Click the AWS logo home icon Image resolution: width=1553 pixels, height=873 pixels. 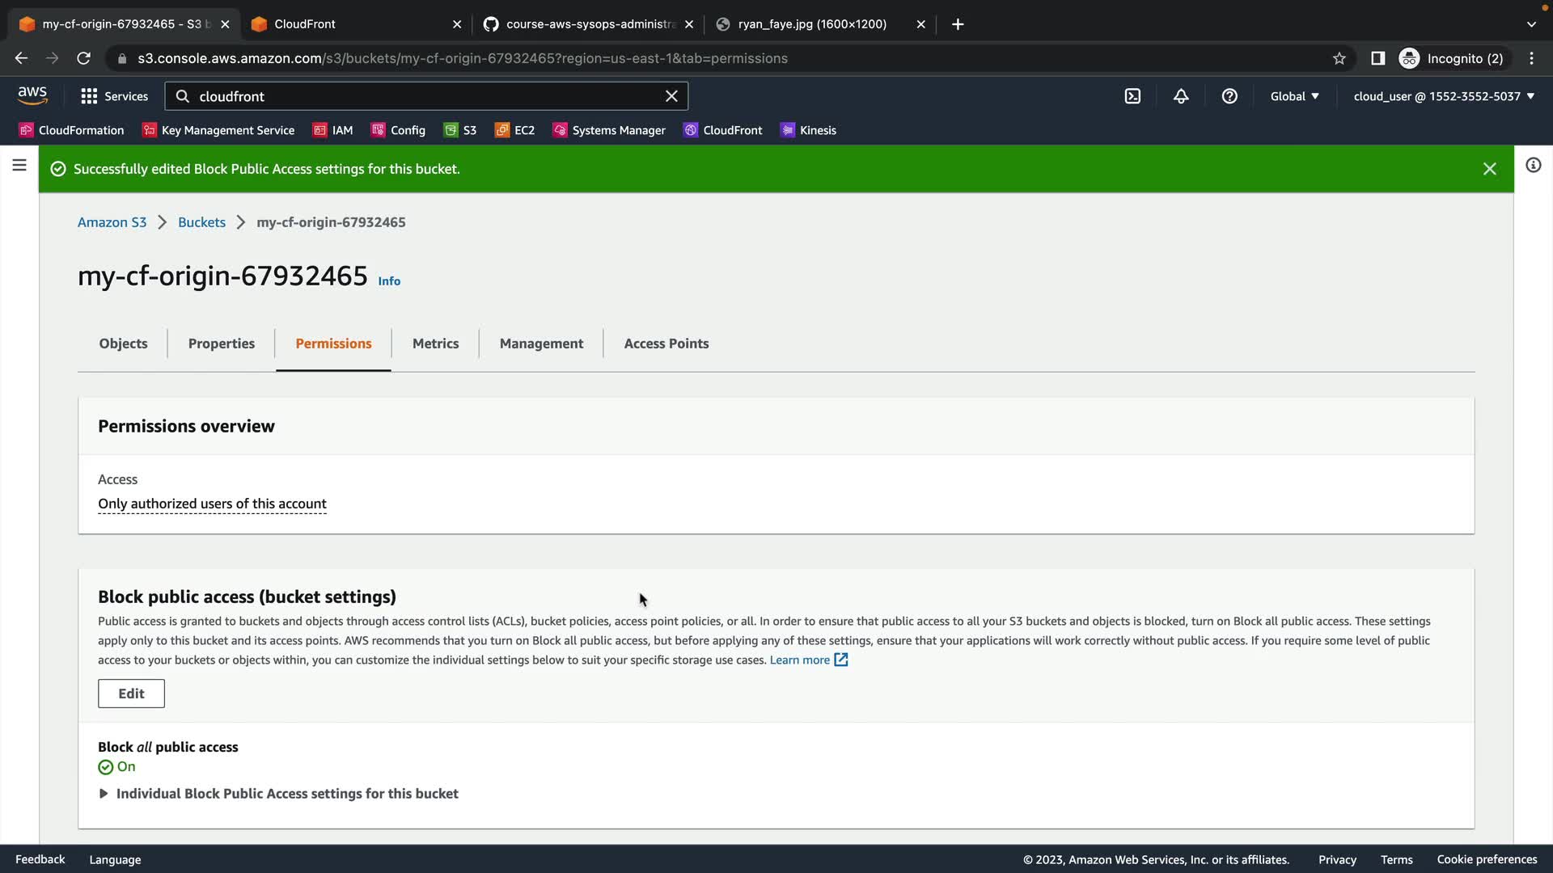pyautogui.click(x=32, y=95)
